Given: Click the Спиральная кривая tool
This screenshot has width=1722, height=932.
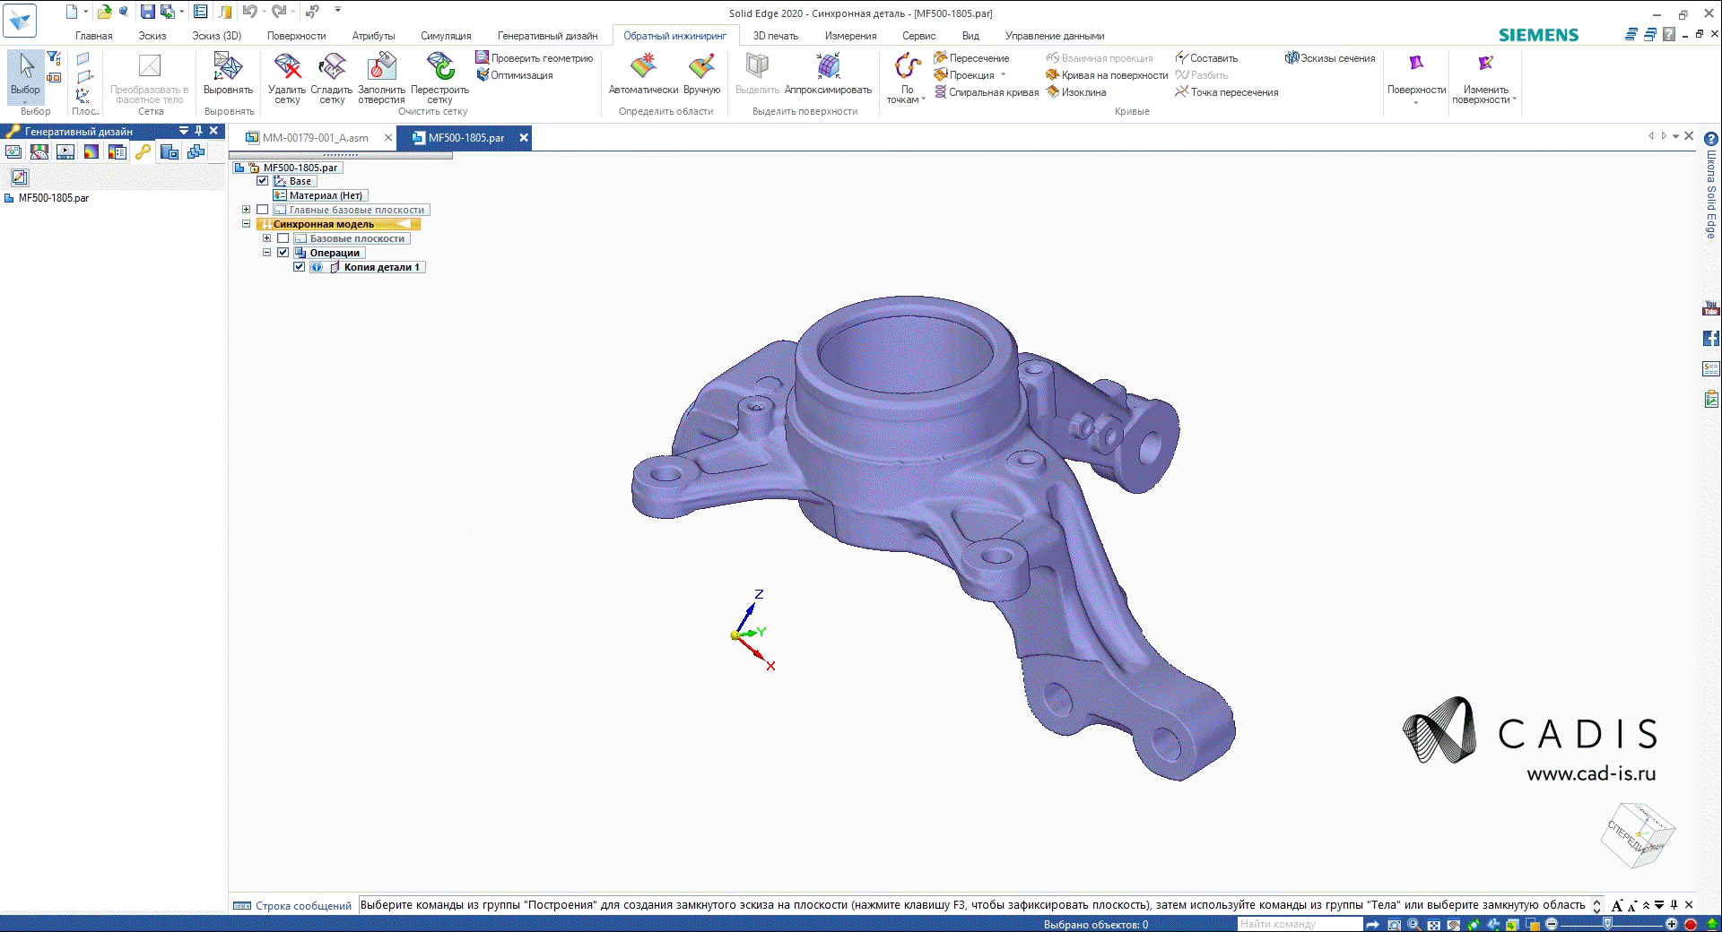Looking at the screenshot, I should click(x=987, y=92).
